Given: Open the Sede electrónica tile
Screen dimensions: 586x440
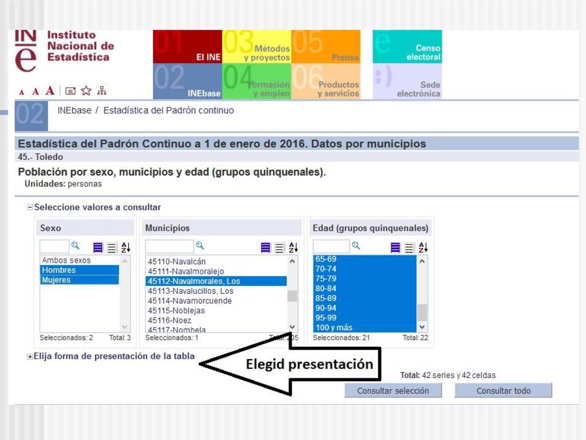Looking at the screenshot, I should pos(407,81).
